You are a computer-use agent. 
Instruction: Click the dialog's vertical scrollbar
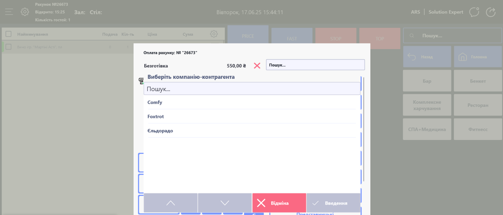364,129
